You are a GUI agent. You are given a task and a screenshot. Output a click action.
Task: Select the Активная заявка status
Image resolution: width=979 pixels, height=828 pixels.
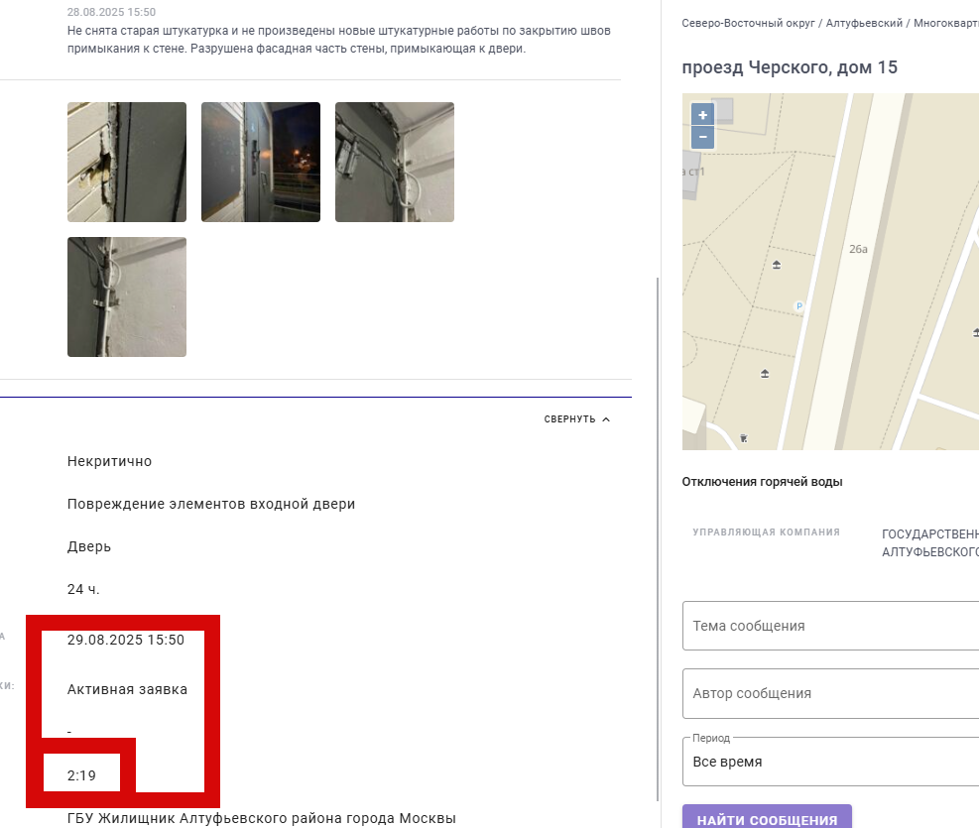point(127,689)
